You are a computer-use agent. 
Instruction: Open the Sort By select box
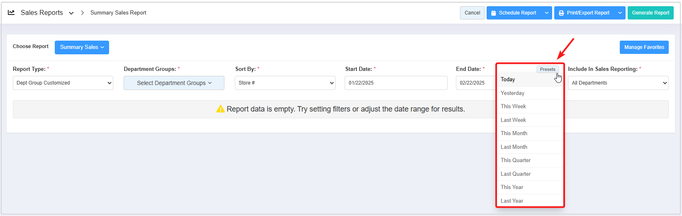285,83
